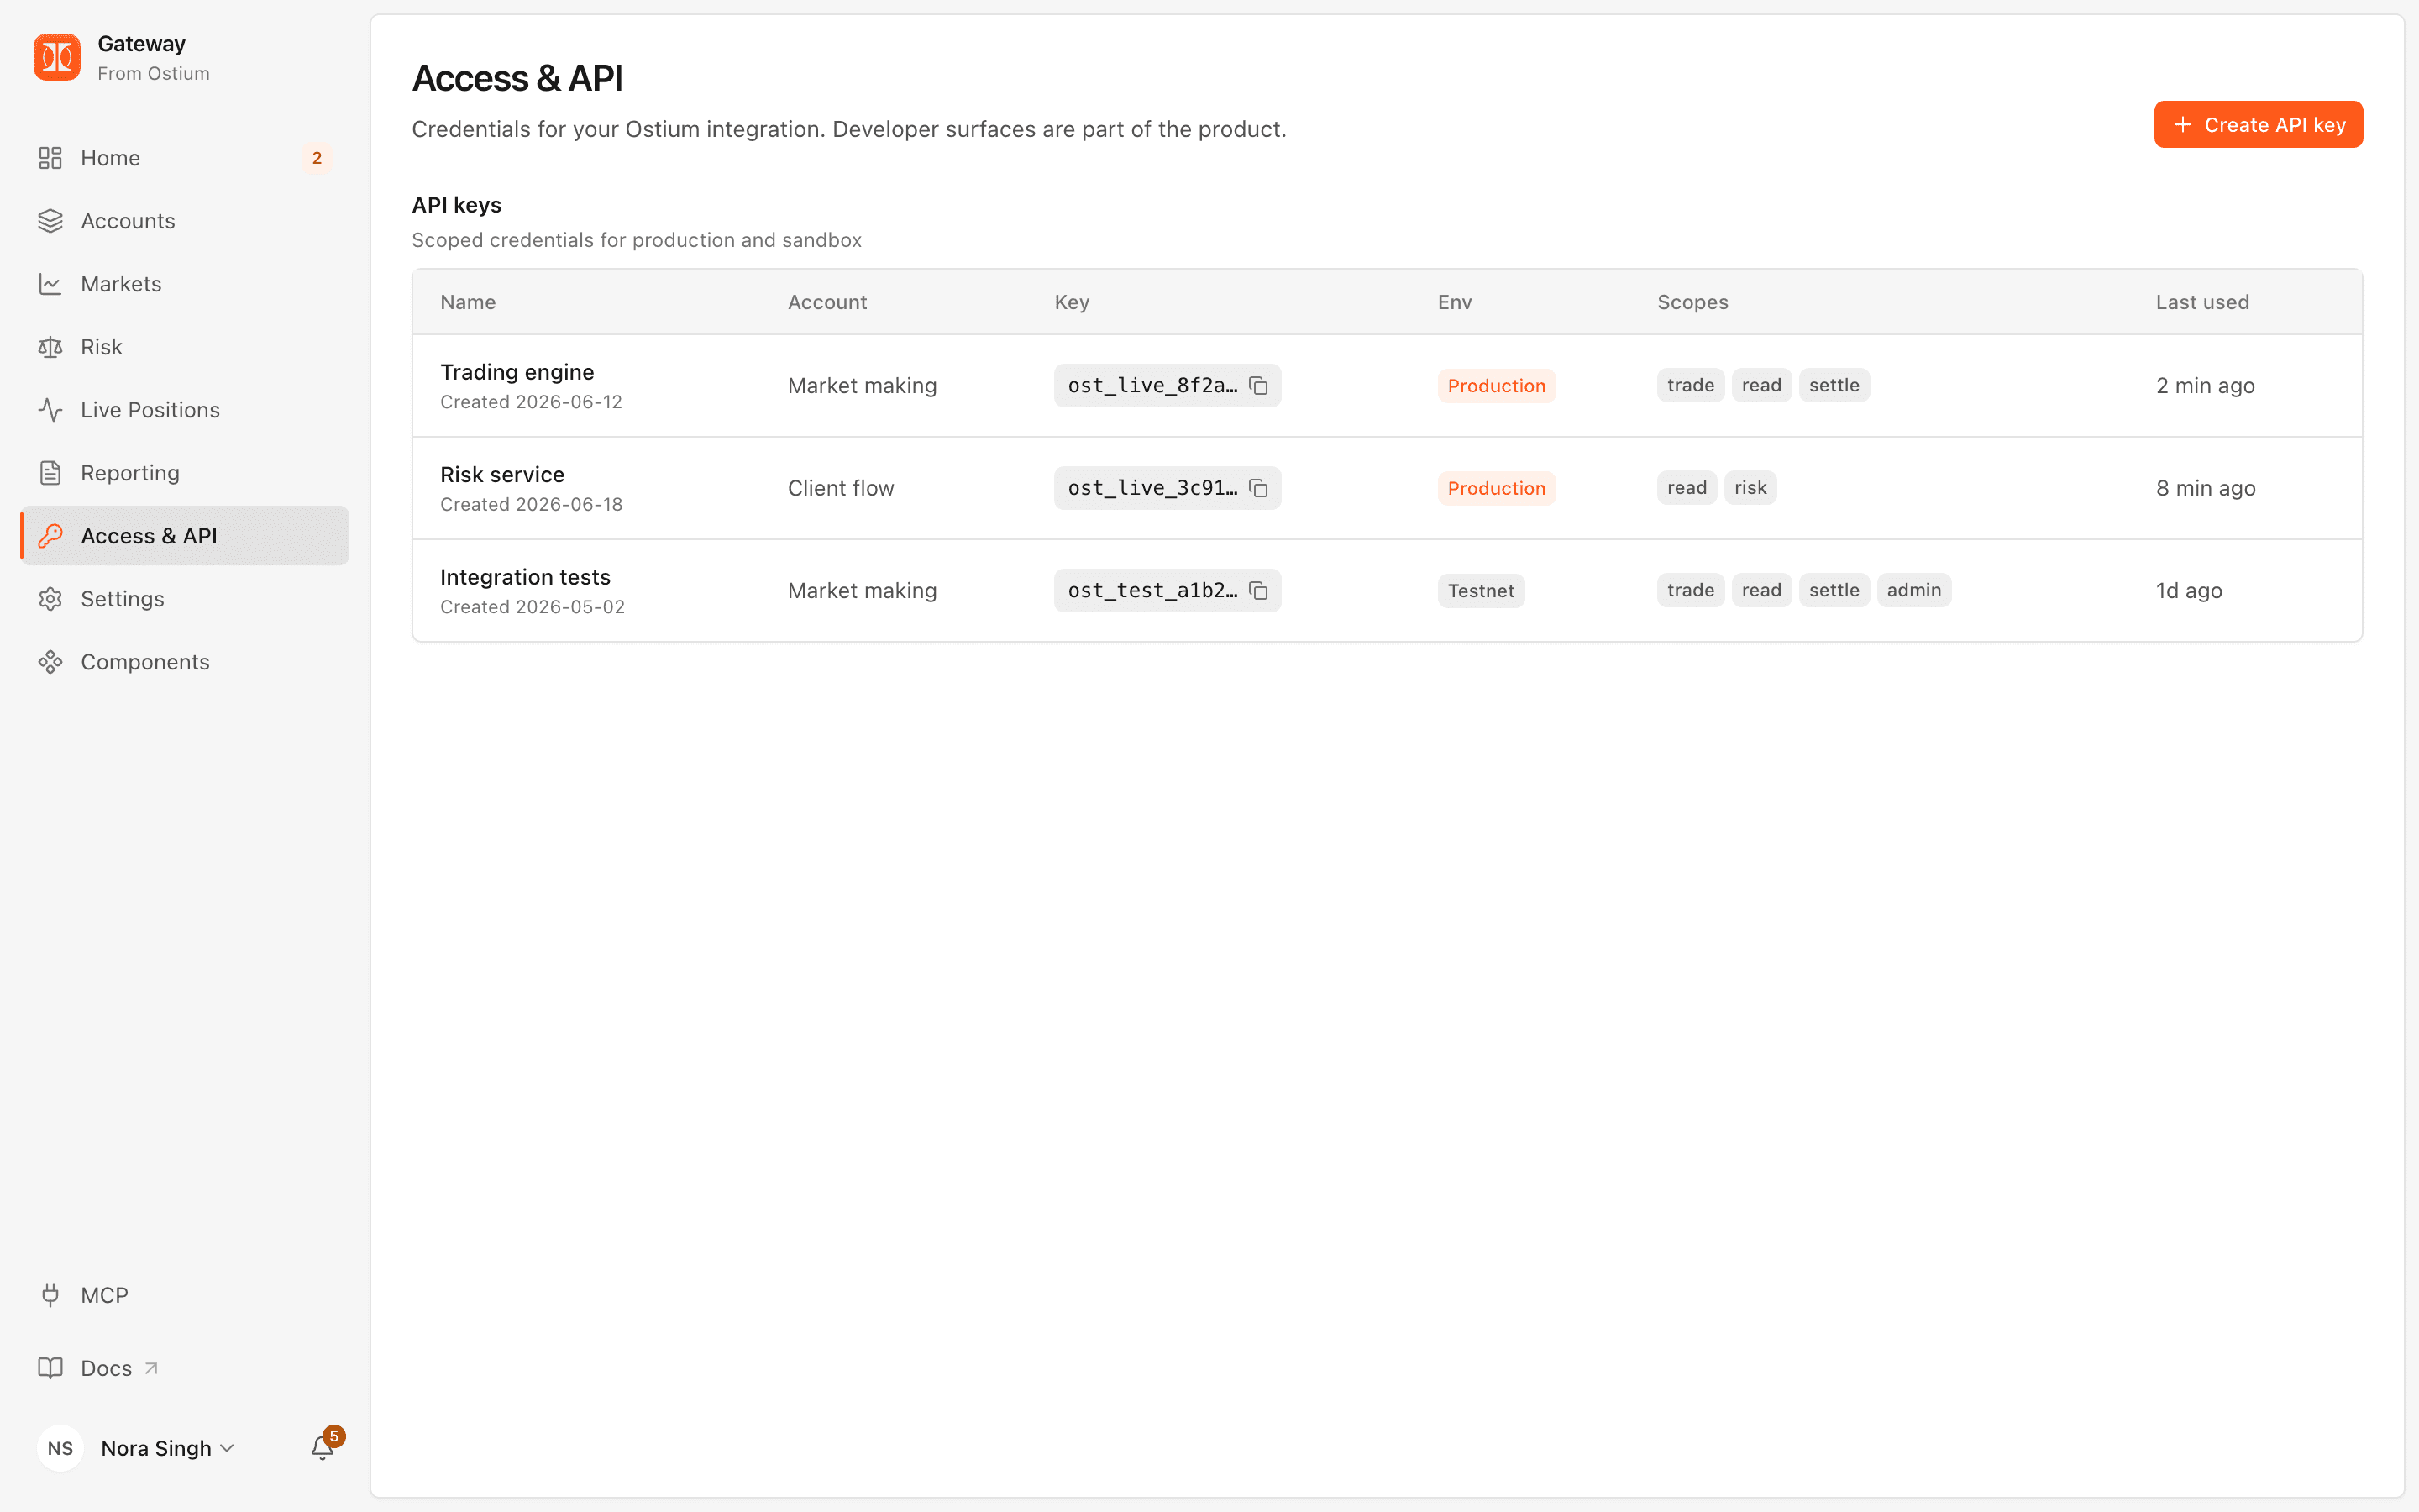Click the Scopes column header
Screen dimensions: 2419x1512
[x=1692, y=302]
